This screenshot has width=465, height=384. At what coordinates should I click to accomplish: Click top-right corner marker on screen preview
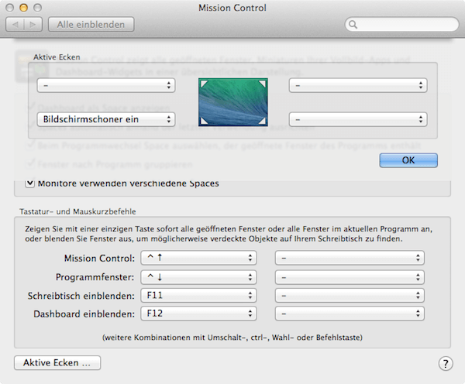[262, 84]
